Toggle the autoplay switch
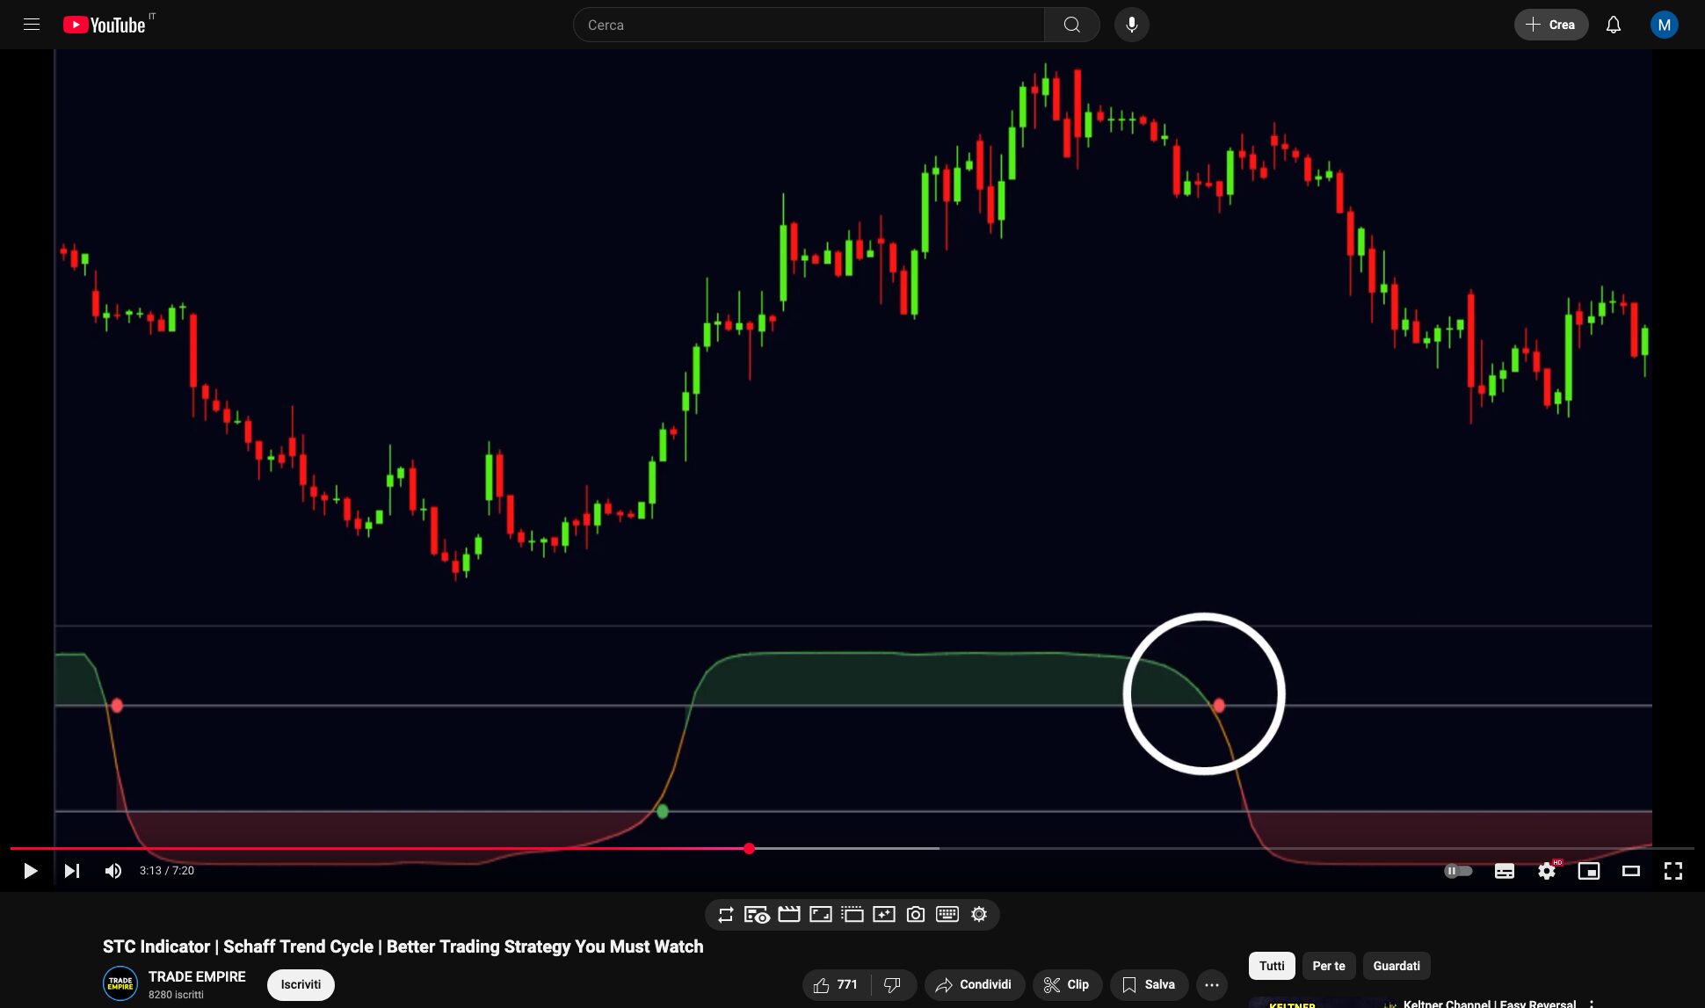Screen dimensions: 1705x1008 coord(1458,871)
